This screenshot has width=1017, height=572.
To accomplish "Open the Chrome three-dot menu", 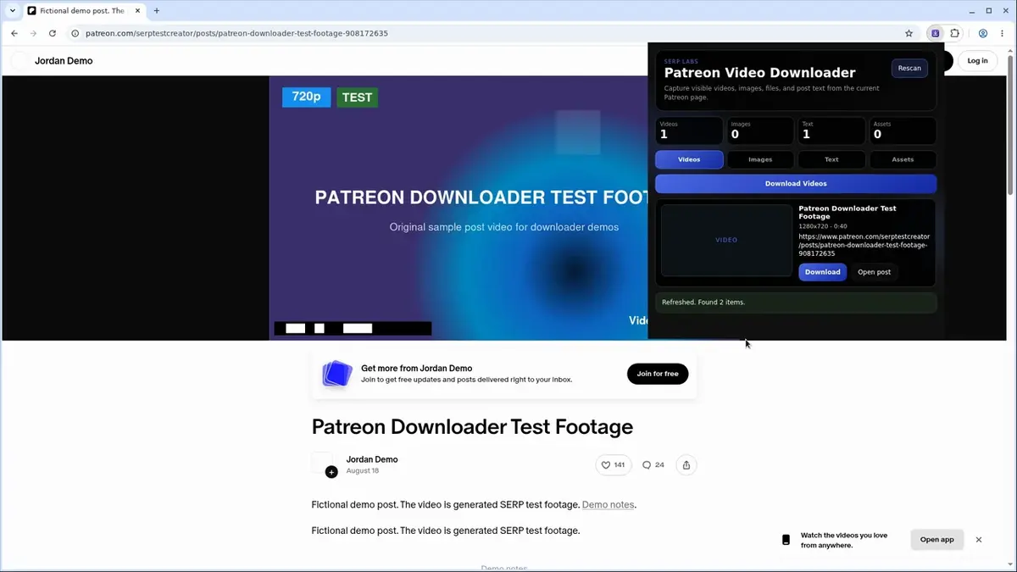I will coord(1003,33).
